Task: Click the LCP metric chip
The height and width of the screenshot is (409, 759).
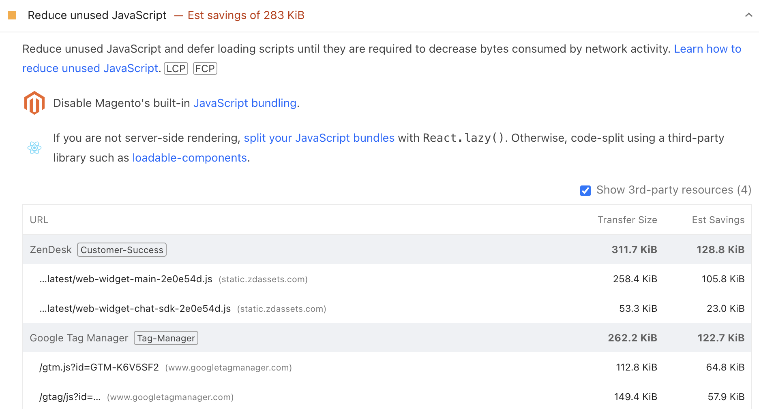Action: [175, 68]
